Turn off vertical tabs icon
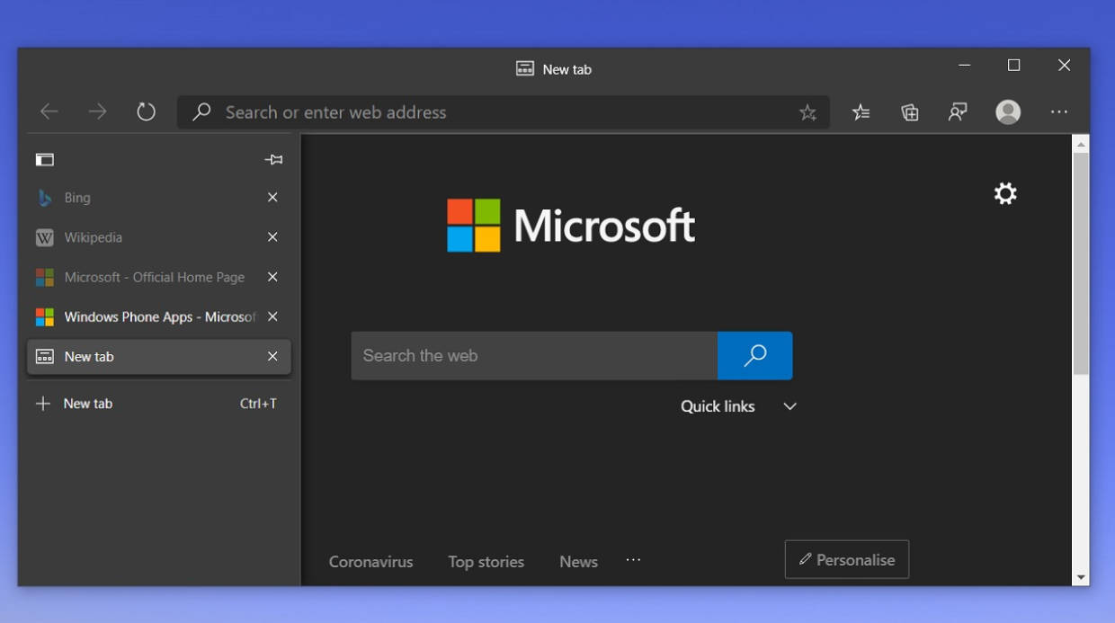 click(45, 160)
